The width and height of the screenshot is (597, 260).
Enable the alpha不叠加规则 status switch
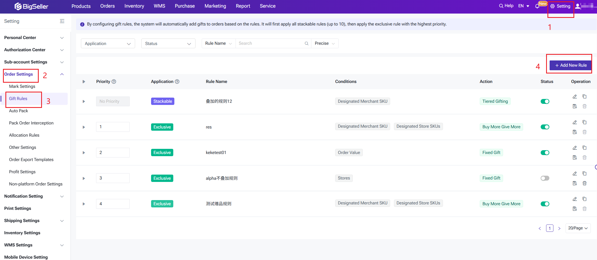click(x=545, y=178)
